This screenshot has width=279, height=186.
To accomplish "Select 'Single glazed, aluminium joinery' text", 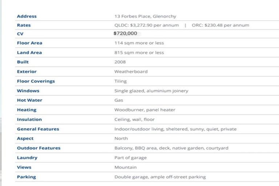I will coord(151,91).
